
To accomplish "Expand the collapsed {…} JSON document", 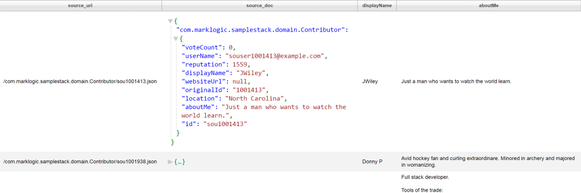I will pos(170,161).
